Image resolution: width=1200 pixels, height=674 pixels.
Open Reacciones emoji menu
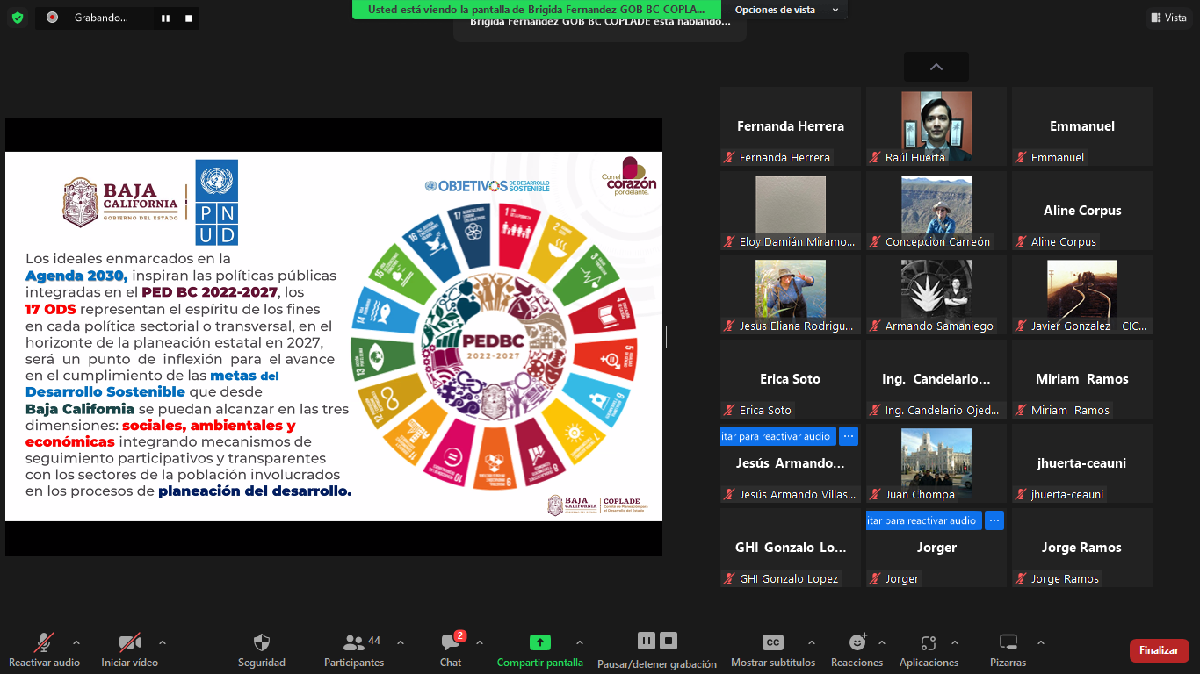pyautogui.click(x=857, y=642)
